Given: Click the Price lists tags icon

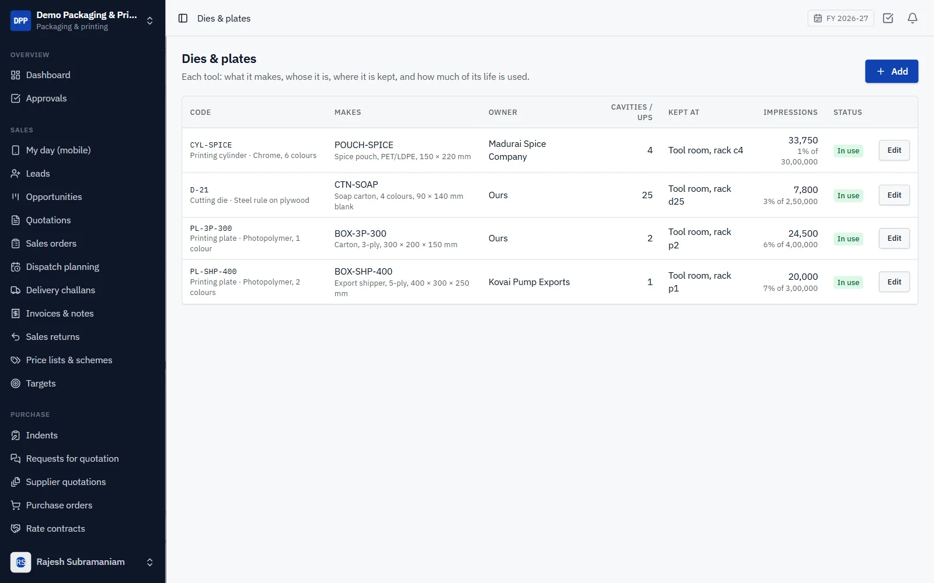Looking at the screenshot, I should point(16,360).
